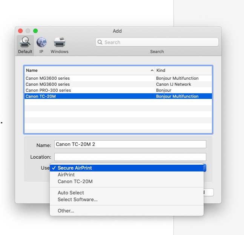244x235 pixels.
Task: Click the green zoom window button
Action: pos(35,31)
